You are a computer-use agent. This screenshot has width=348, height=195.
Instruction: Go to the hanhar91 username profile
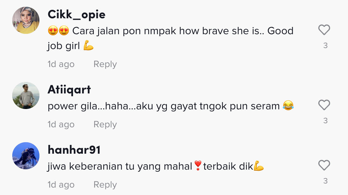point(74,150)
